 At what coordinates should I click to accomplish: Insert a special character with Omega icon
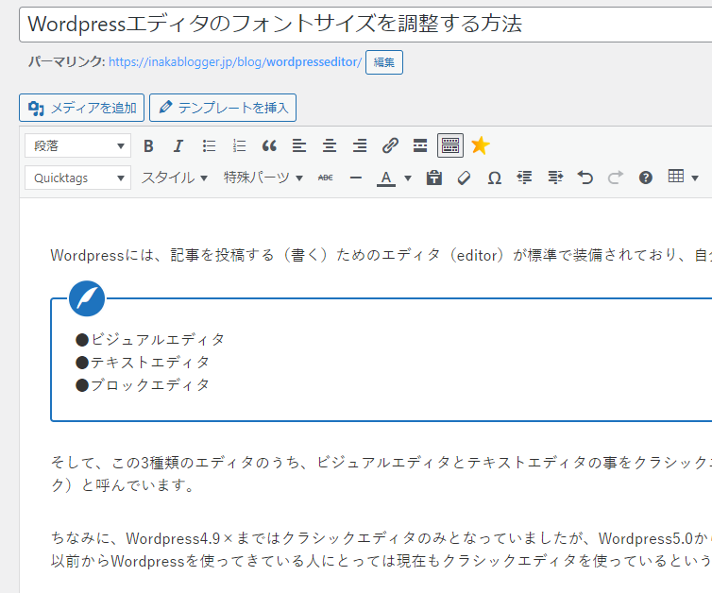[494, 178]
